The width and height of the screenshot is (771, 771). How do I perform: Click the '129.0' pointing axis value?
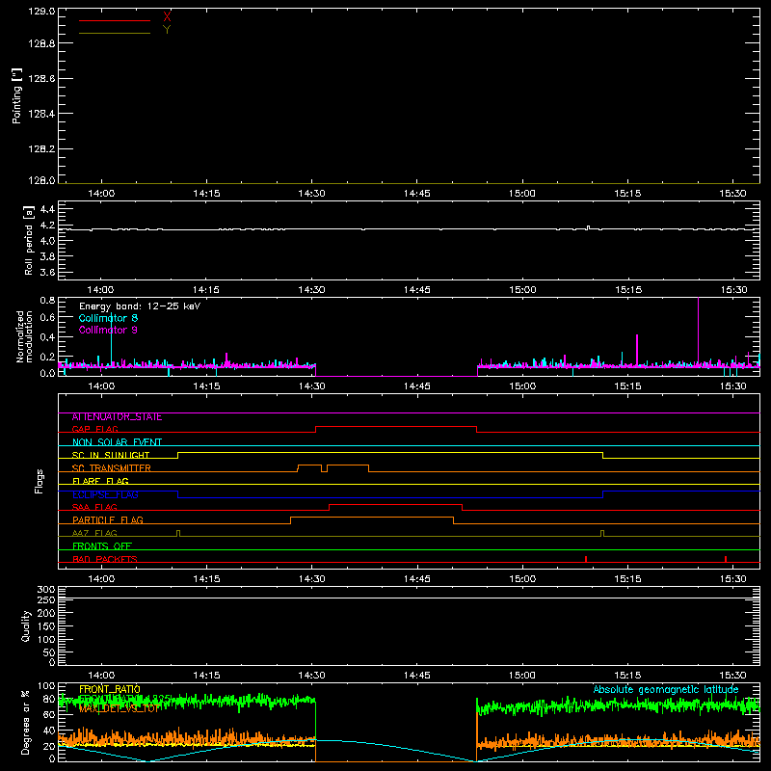[x=41, y=12]
